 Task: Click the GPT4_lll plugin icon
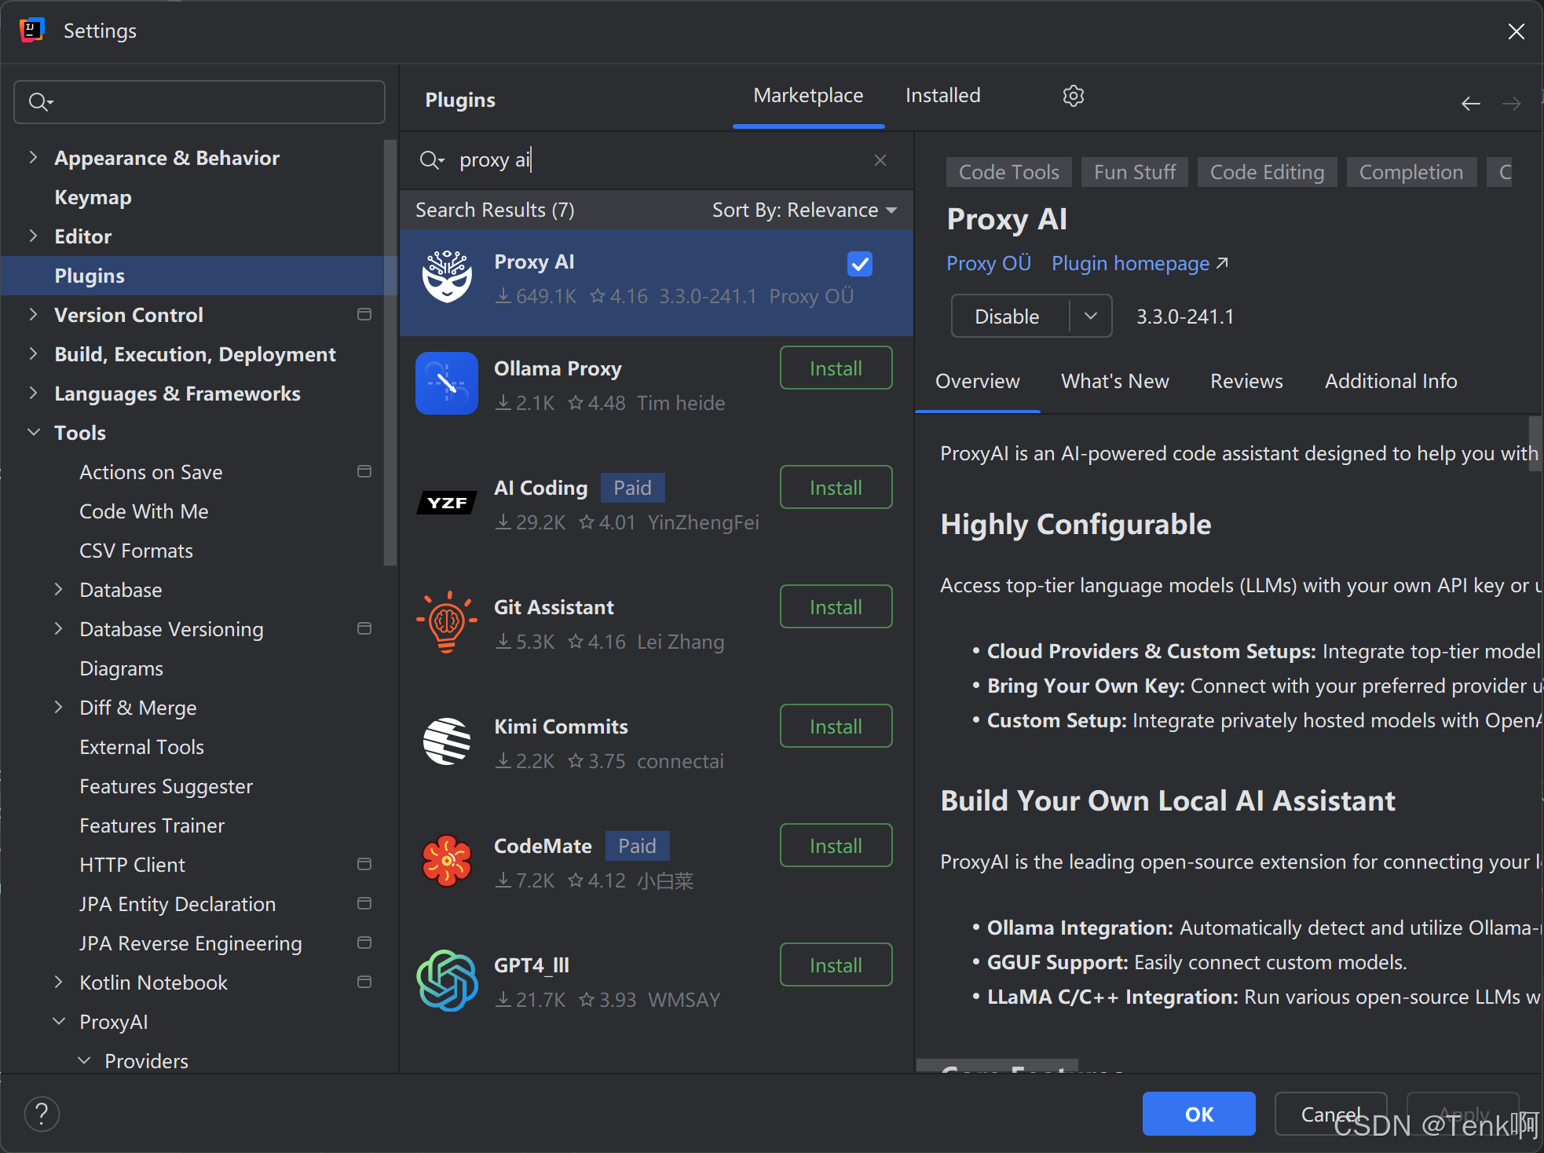447,980
